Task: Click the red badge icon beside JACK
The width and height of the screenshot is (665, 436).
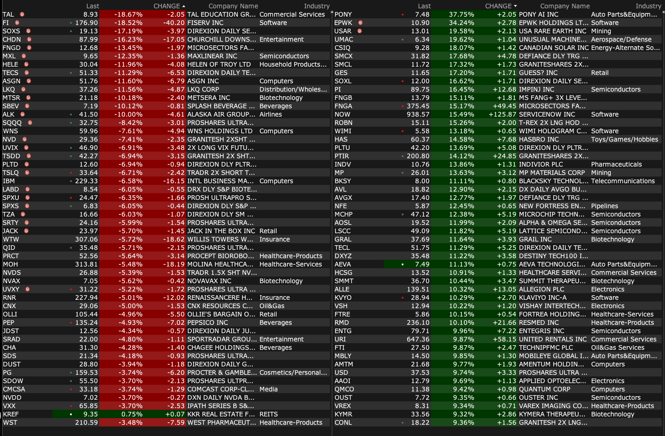Action: [26, 231]
